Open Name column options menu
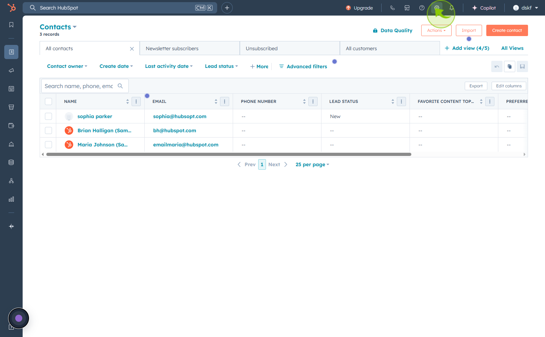Image resolution: width=545 pixels, height=337 pixels. pos(136,101)
